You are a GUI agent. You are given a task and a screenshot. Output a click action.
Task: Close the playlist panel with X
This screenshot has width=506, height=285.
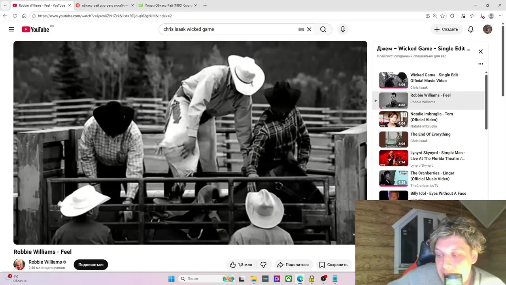[x=481, y=51]
